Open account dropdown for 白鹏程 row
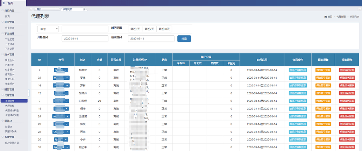Screen dimensions: 362x151 coord(66,101)
